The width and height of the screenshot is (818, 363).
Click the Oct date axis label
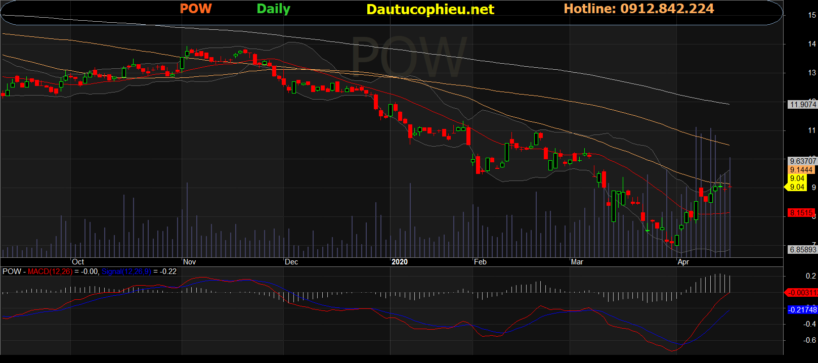pyautogui.click(x=78, y=262)
